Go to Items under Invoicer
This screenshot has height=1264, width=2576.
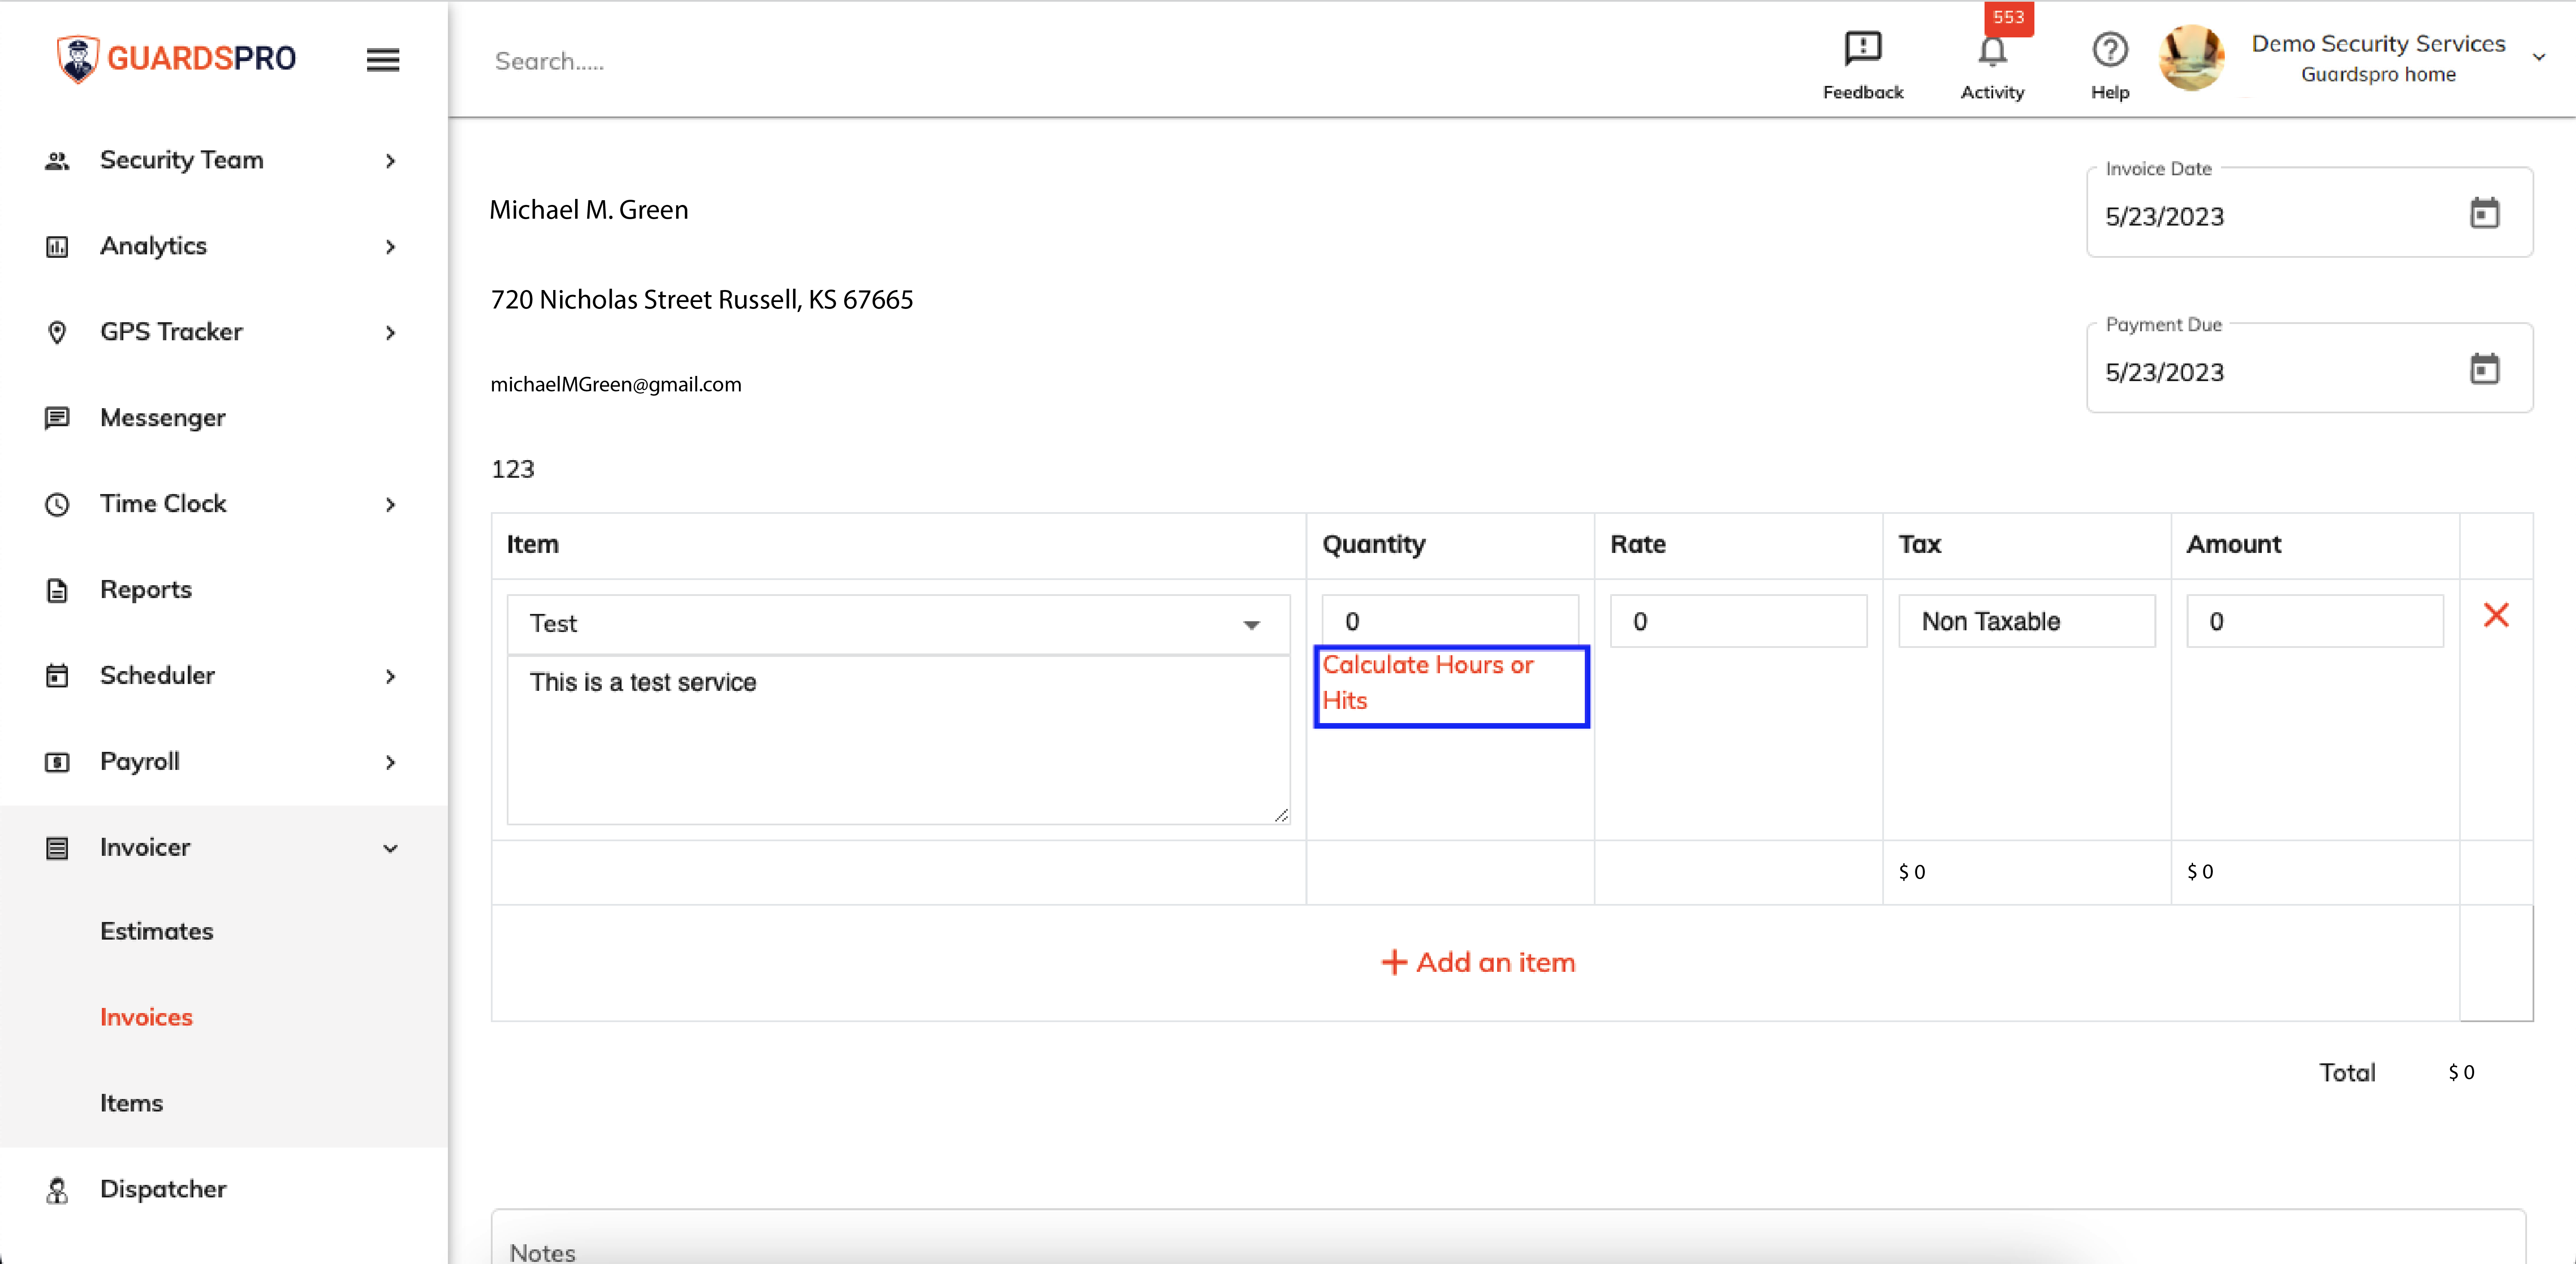[x=131, y=1103]
